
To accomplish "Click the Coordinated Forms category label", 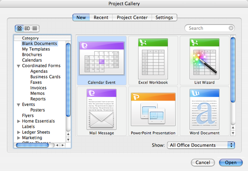I will coord(41,66).
